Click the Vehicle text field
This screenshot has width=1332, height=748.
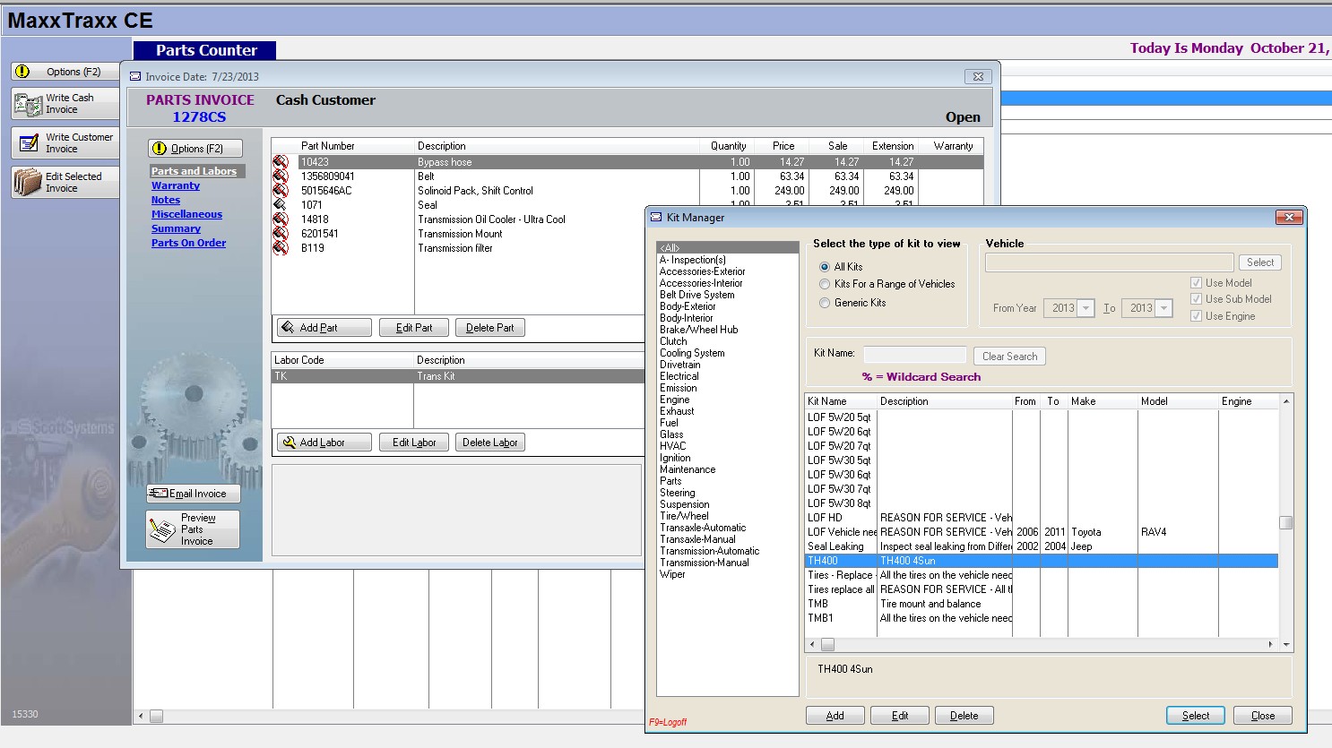click(x=1110, y=262)
